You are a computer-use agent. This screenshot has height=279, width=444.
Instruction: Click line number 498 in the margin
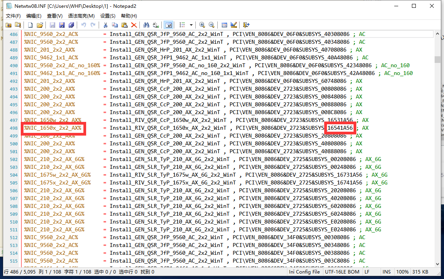click(14, 128)
